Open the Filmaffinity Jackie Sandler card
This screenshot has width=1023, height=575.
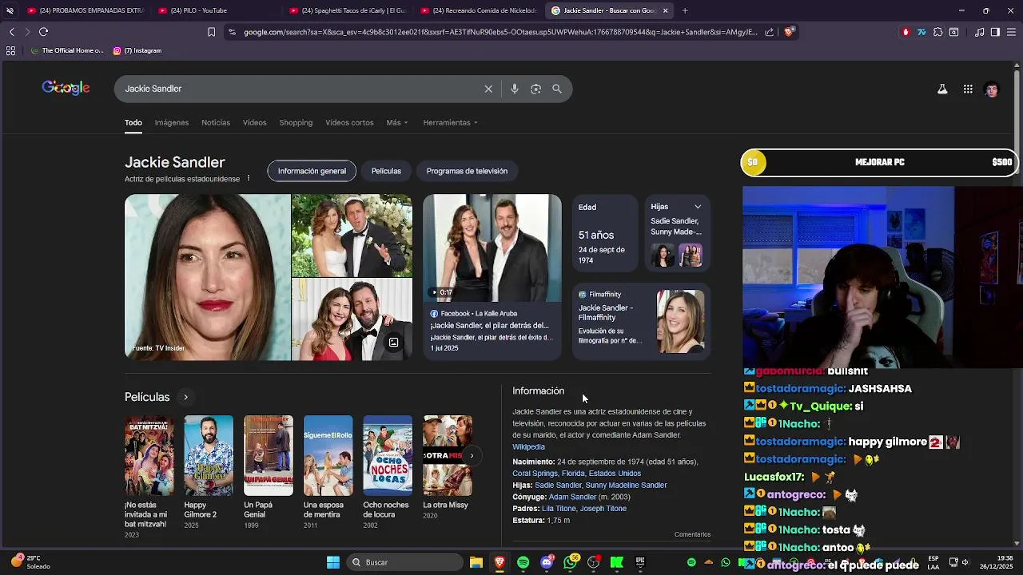642,322
